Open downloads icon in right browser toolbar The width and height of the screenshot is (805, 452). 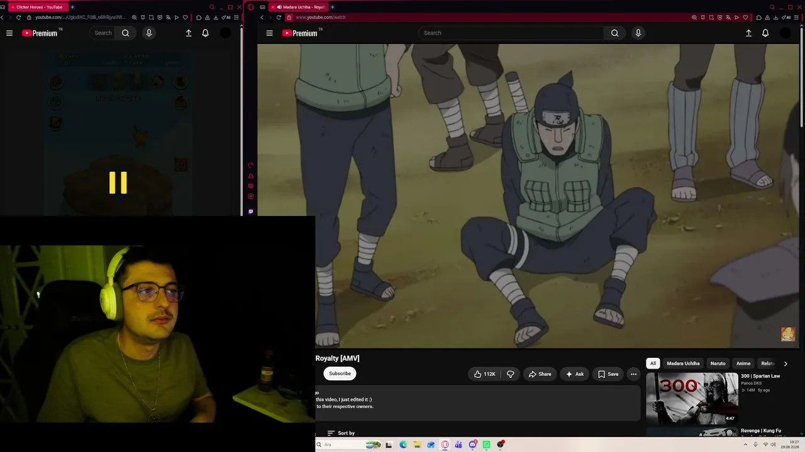(x=775, y=18)
